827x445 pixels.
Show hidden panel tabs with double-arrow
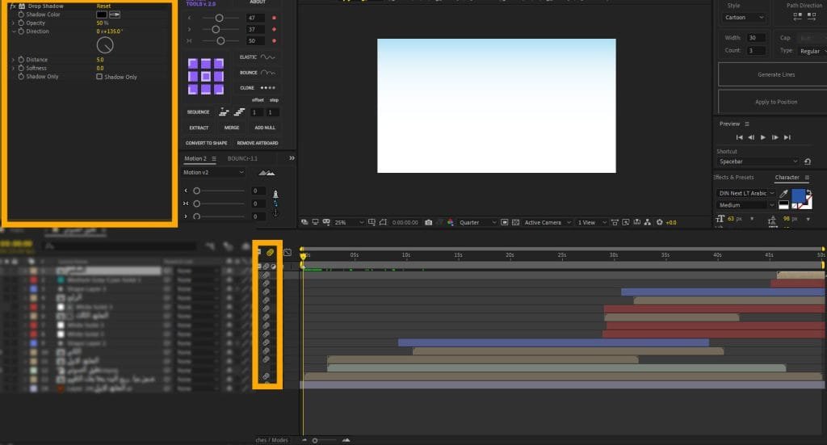pos(292,158)
